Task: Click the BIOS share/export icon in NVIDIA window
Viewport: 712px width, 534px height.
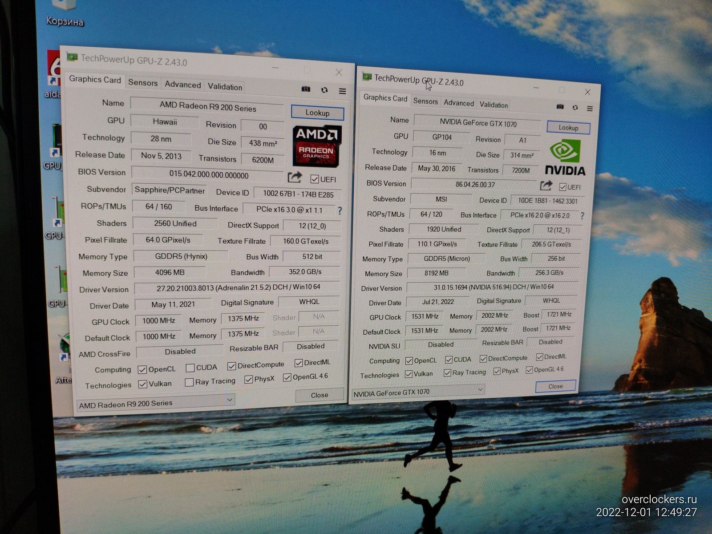Action: coord(546,186)
